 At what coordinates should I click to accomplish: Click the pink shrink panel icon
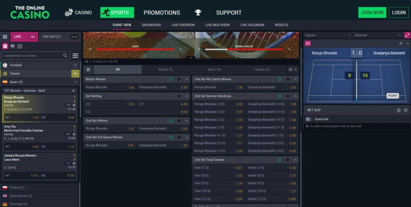click(407, 35)
